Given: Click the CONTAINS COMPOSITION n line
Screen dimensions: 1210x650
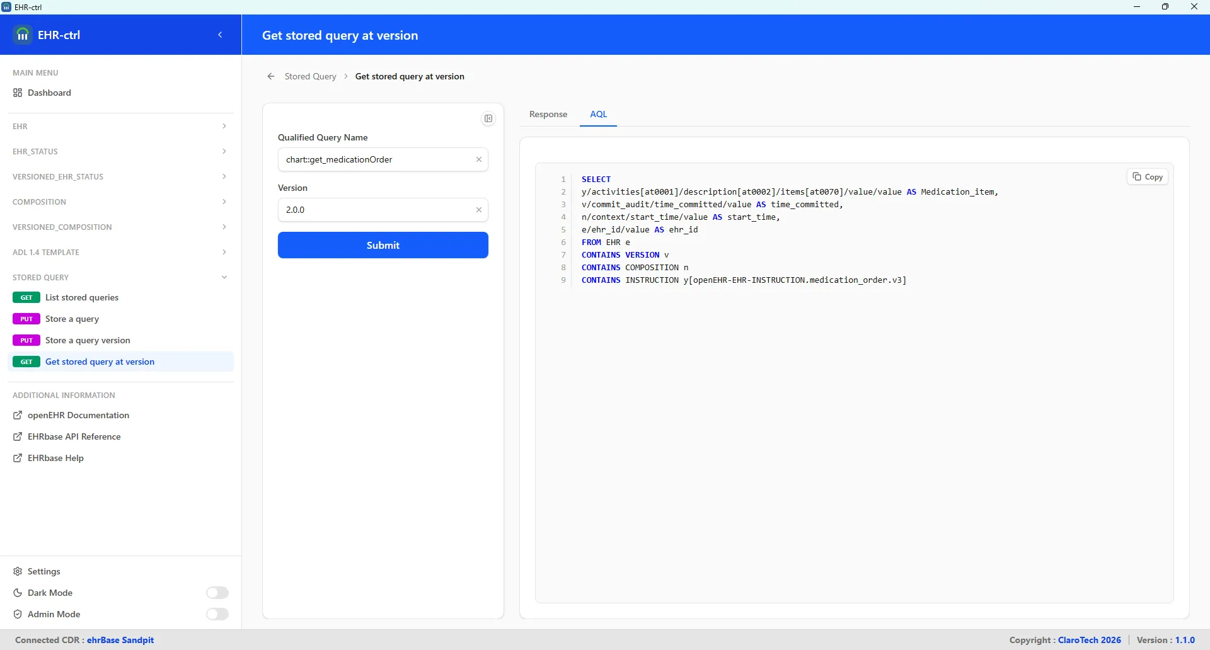Looking at the screenshot, I should tap(635, 268).
